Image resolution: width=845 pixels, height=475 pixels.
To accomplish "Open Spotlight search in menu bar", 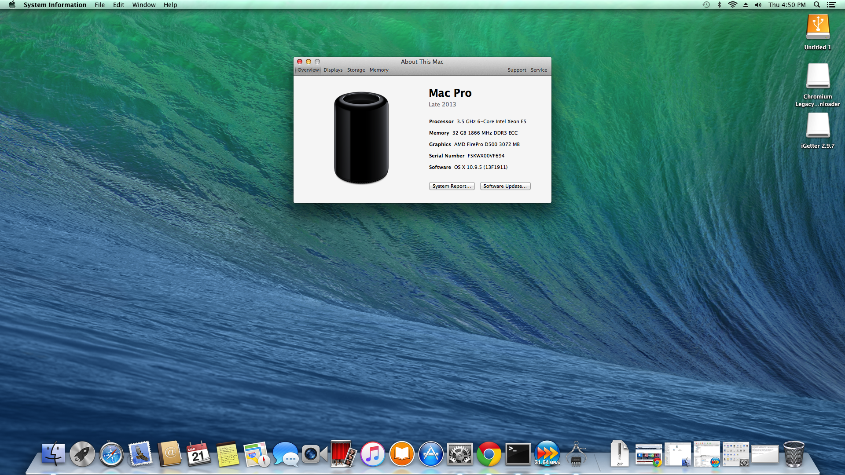I will [817, 5].
